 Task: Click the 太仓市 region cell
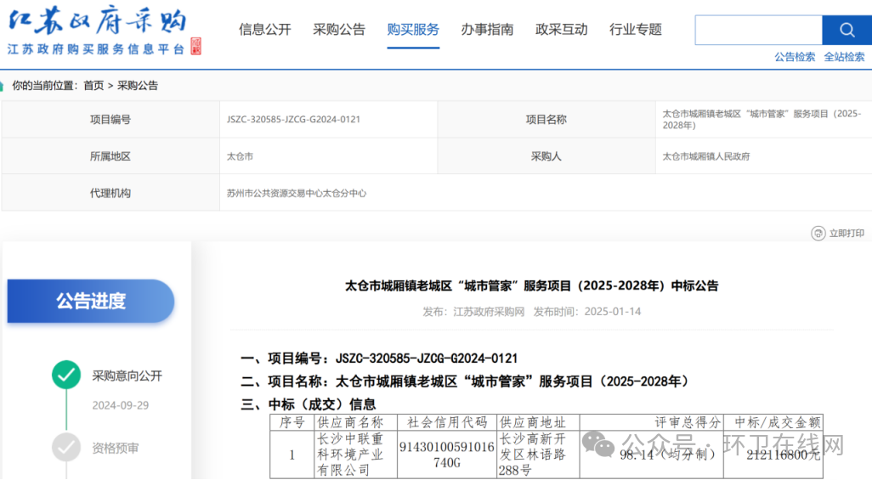329,156
